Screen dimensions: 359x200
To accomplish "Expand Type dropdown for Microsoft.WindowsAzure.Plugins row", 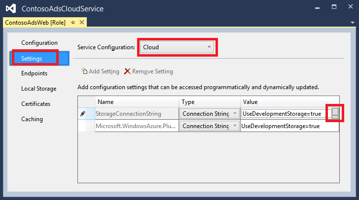I will (x=235, y=126).
